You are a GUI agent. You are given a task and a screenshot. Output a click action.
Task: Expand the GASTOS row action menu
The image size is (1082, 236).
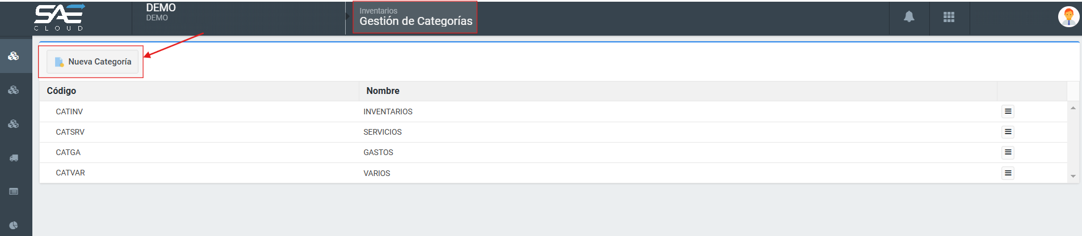tap(1008, 152)
